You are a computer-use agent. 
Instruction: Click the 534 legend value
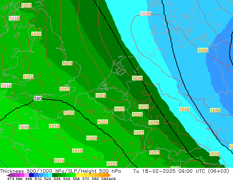[x=57, y=179]
